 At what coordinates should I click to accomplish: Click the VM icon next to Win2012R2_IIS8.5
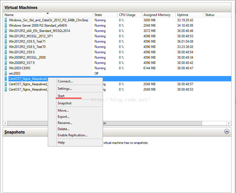[x=6, y=52]
